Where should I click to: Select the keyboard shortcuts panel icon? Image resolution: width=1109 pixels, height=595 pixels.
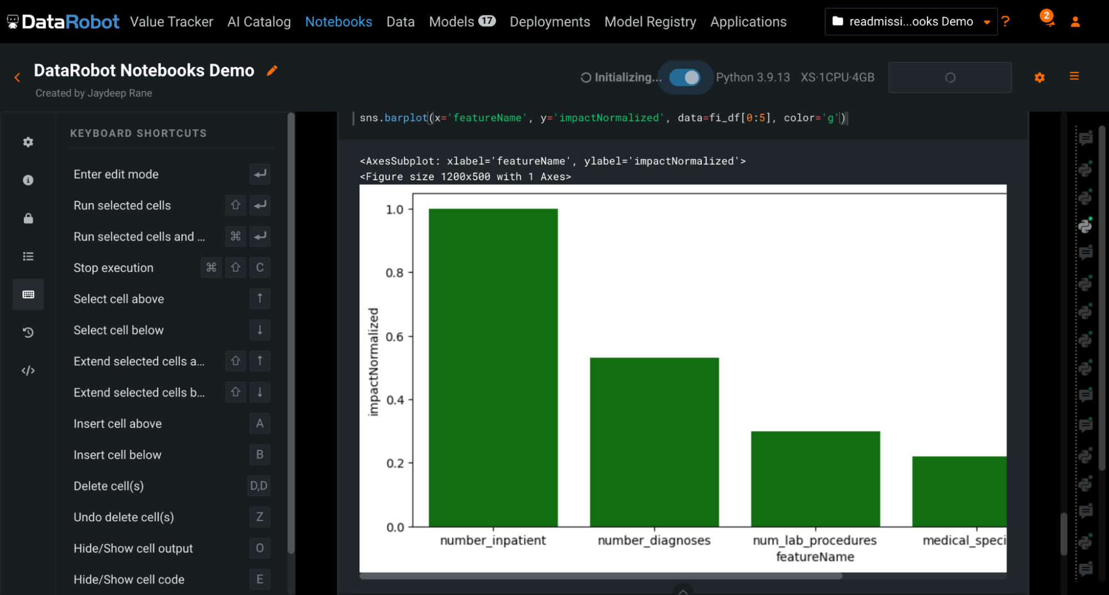tap(28, 294)
